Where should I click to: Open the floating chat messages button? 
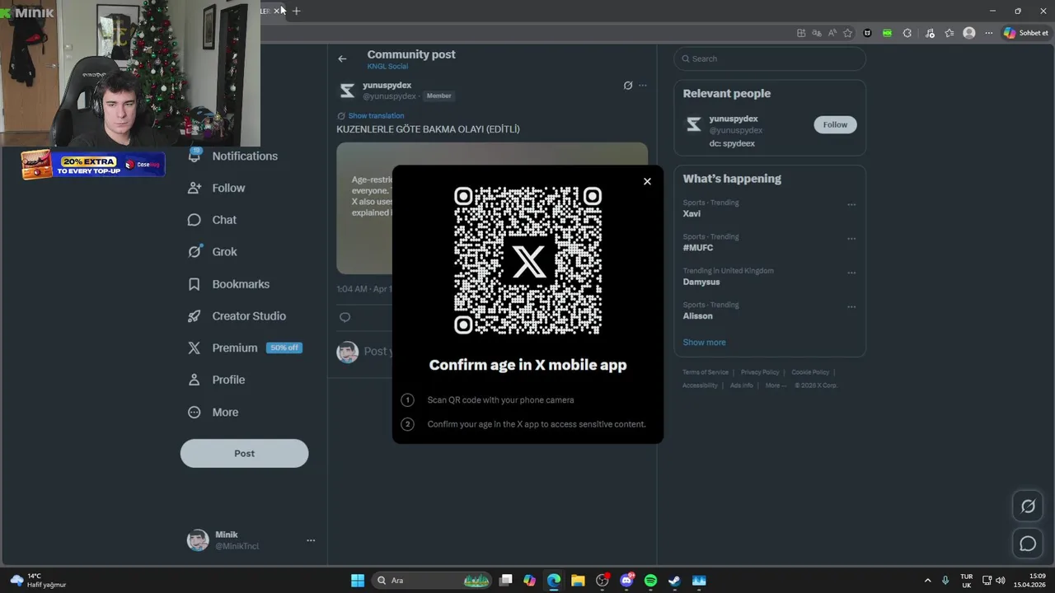point(1028,544)
